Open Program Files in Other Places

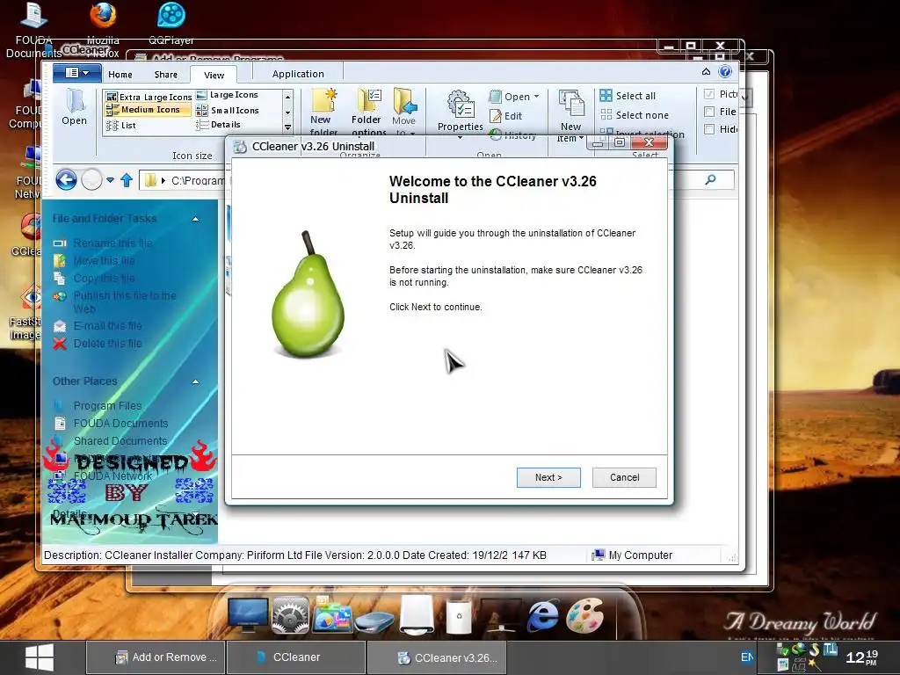point(98,405)
